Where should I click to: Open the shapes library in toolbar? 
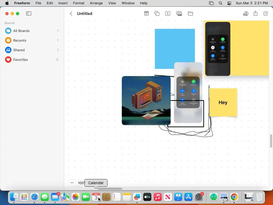(x=157, y=13)
